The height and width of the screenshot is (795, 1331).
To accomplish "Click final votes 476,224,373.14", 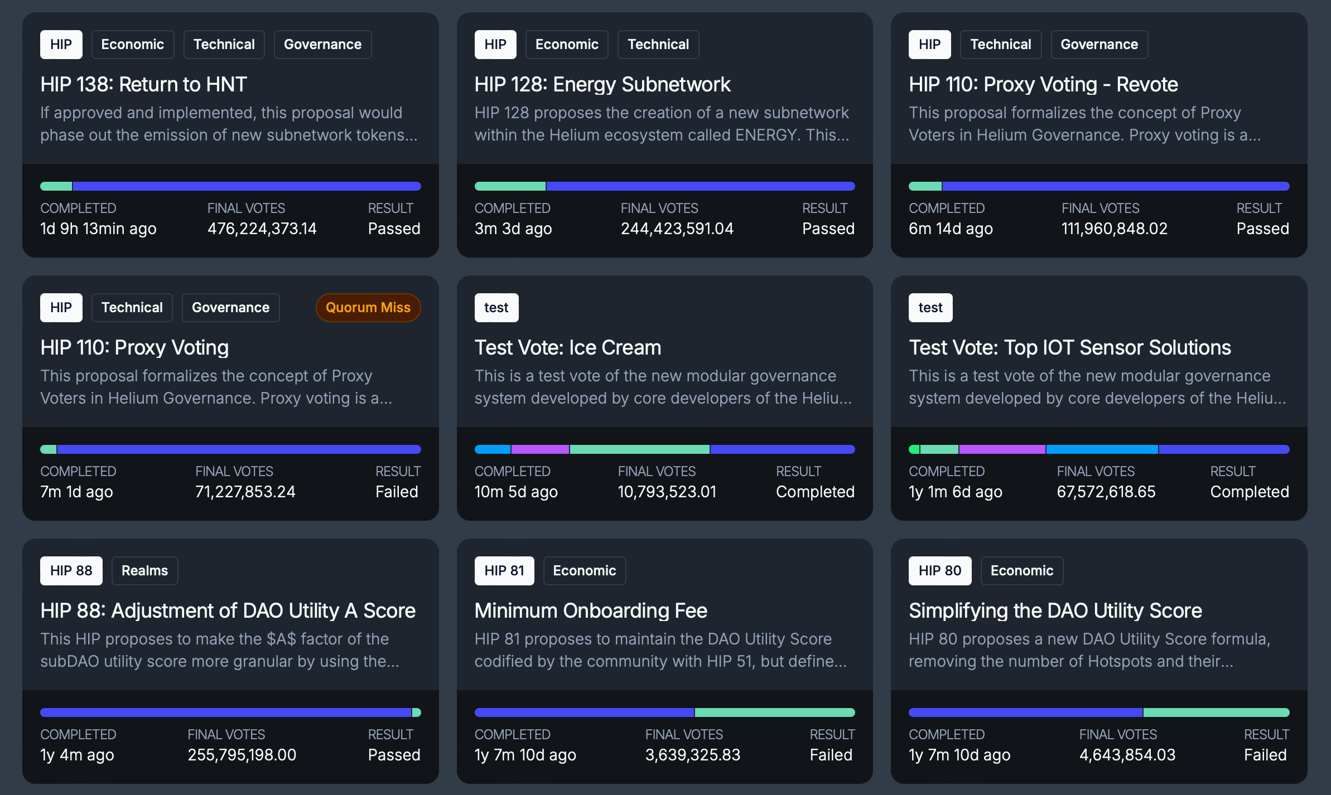I will (x=262, y=229).
